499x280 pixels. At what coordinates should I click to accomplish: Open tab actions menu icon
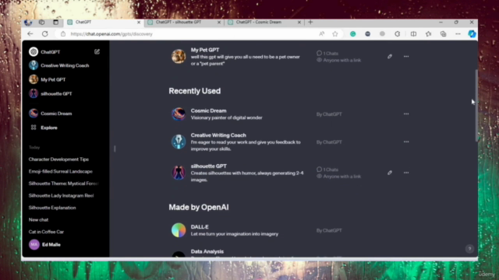55,23
